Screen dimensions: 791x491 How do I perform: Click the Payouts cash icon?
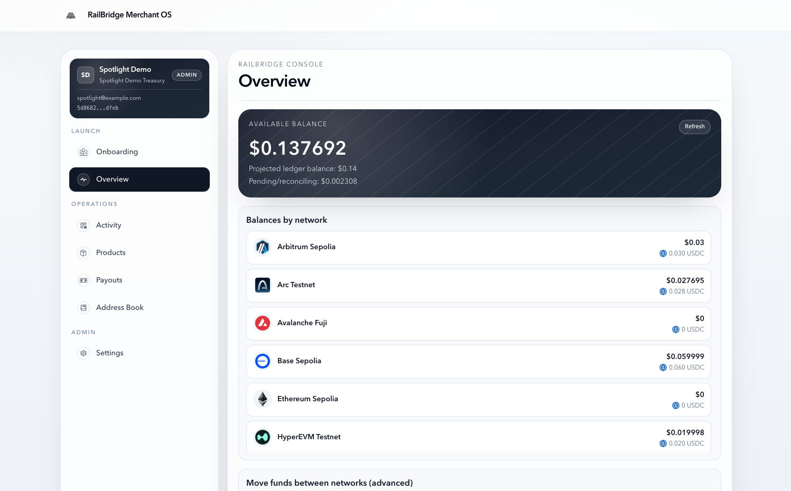83,280
